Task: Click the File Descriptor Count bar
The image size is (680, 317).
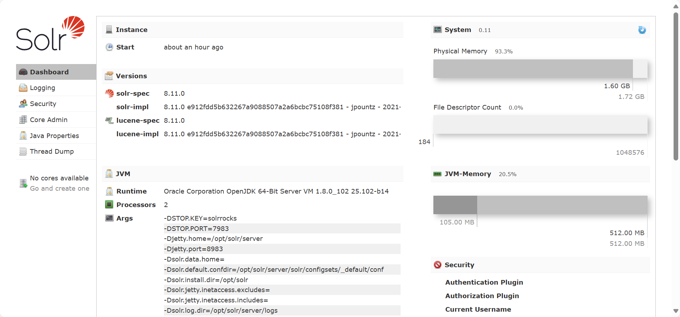Action: [x=540, y=125]
